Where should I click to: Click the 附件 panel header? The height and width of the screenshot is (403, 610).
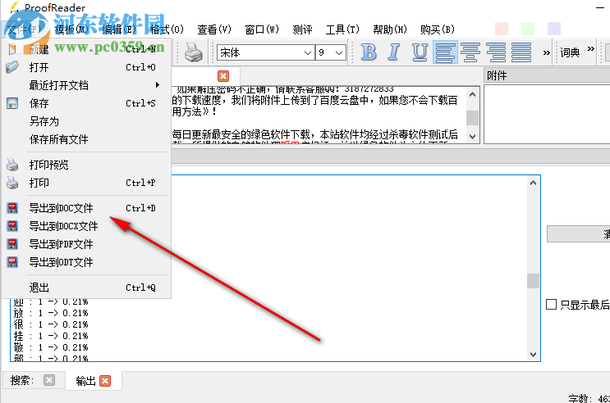click(547, 75)
